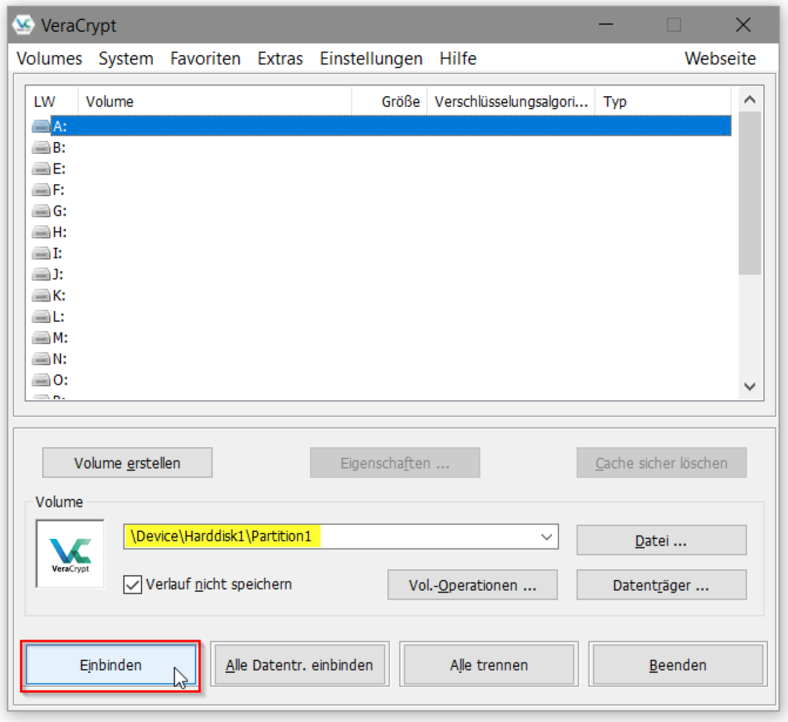Select drive icon for K:
Viewport: 788px width, 722px height.
click(x=41, y=296)
